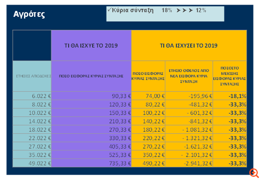Click the magnifier zoom icon
261x180 pixels.
[x=254, y=173]
